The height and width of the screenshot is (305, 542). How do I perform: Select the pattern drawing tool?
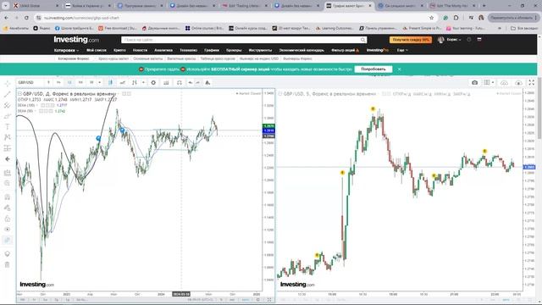coord(8,137)
